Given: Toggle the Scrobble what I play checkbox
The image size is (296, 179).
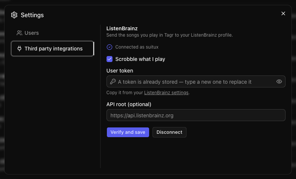Looking at the screenshot, I should point(110,59).
